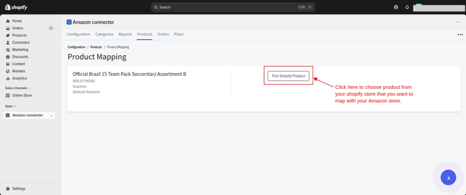
Task: Open the tab bar overflow dots menu
Action: point(460,35)
